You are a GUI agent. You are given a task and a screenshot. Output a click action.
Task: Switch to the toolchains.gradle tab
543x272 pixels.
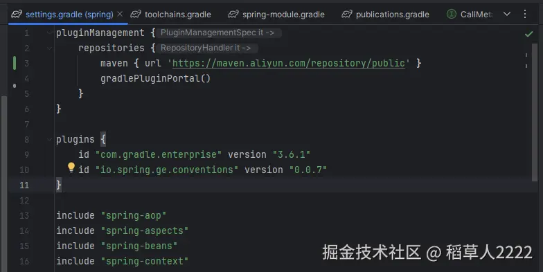tap(170, 14)
